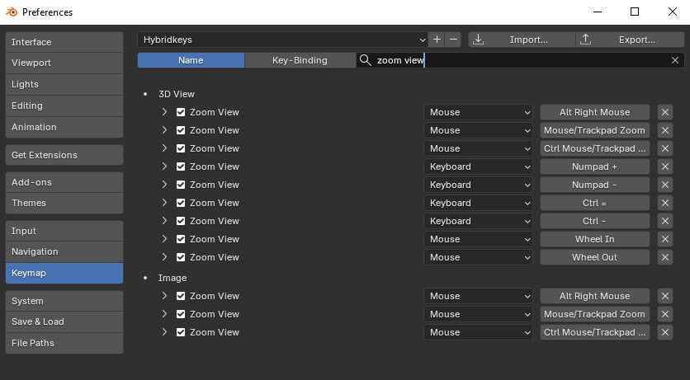Disable Zoom View bound to Wheel Out
Viewport: 690px width, 380px height.
click(x=181, y=257)
